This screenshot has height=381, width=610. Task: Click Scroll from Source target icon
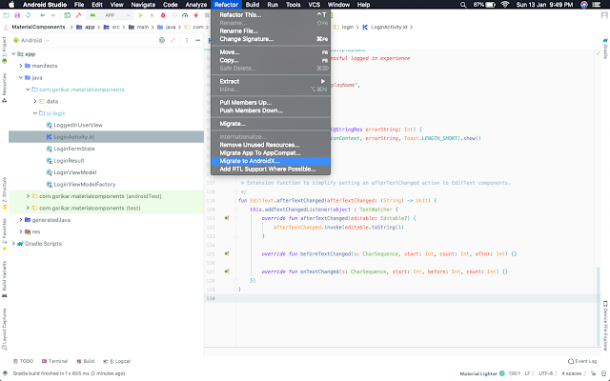coord(162,40)
